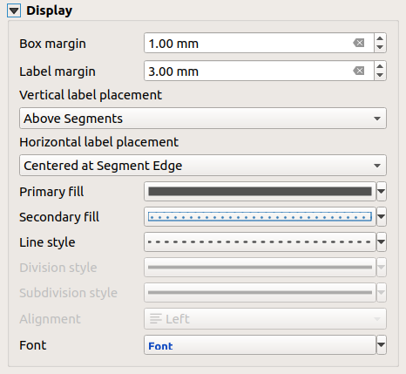Click the Line style label
406x374 pixels.
click(47, 242)
